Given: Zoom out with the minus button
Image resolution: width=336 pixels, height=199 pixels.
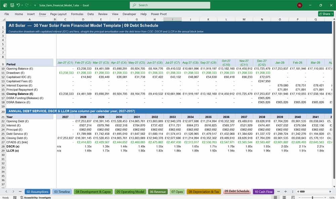Looking at the screenshot, I should [300, 198].
